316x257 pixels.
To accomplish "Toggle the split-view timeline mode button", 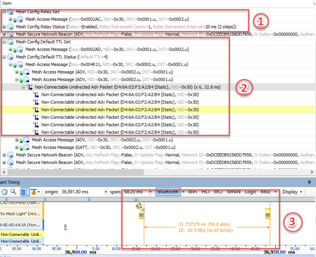I will coord(24,192).
